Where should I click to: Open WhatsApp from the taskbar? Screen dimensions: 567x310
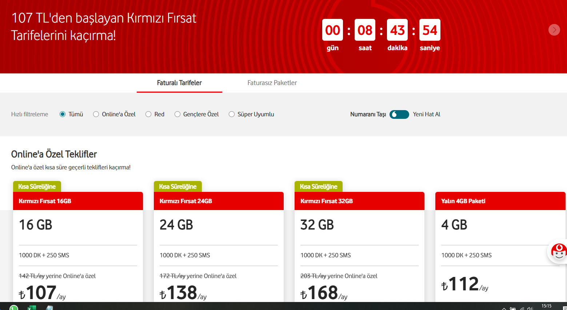click(14, 307)
